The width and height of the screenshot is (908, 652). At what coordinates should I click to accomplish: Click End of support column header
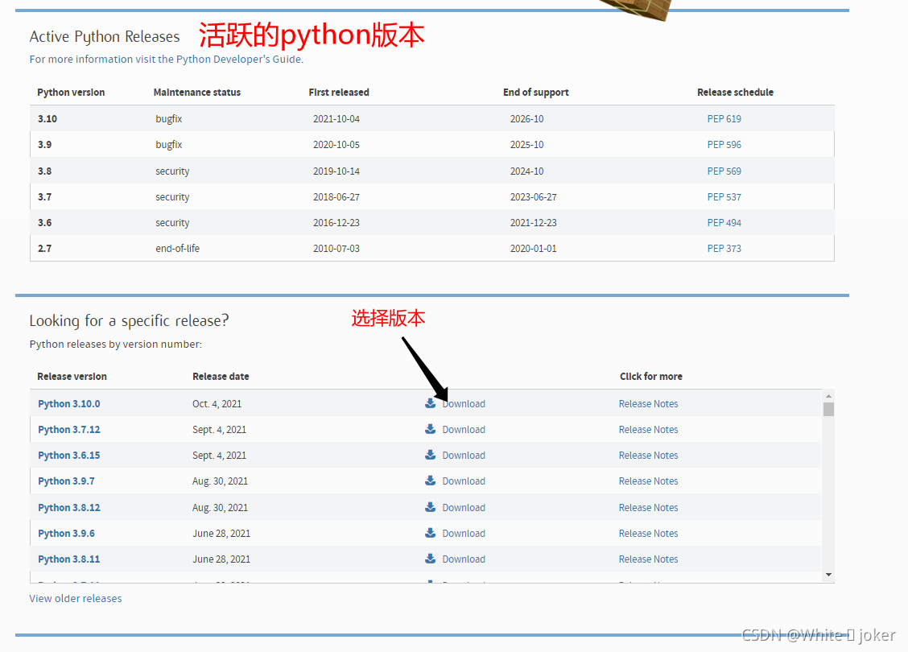tap(535, 92)
